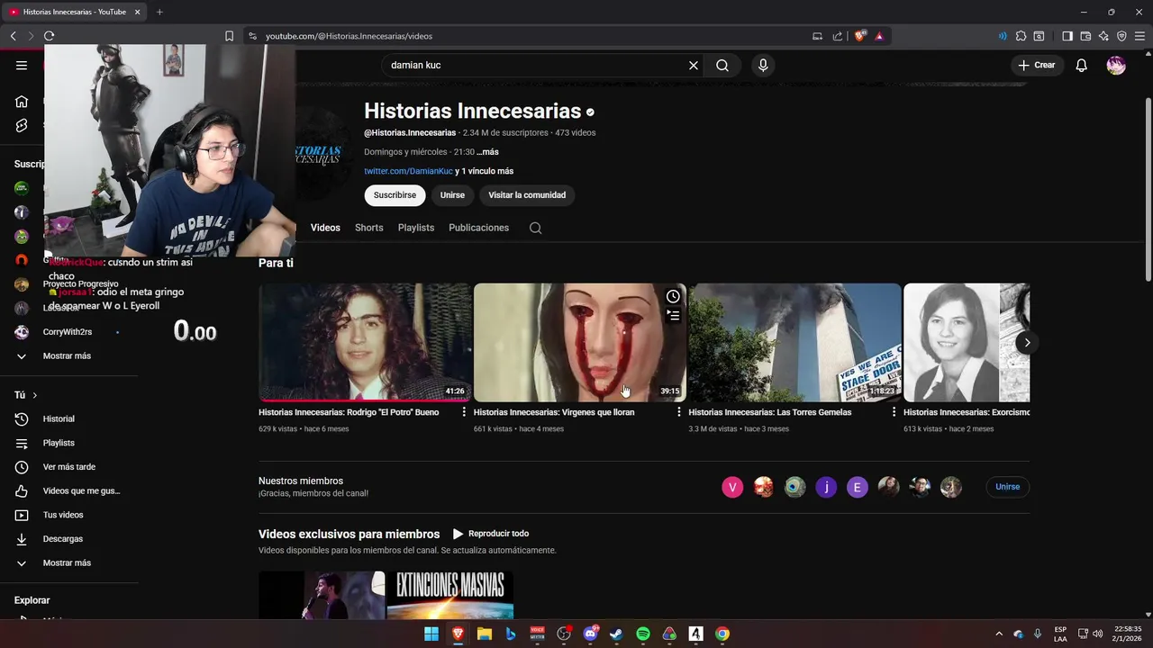Click the Suscribirse button
This screenshot has height=648, width=1153.
point(395,195)
